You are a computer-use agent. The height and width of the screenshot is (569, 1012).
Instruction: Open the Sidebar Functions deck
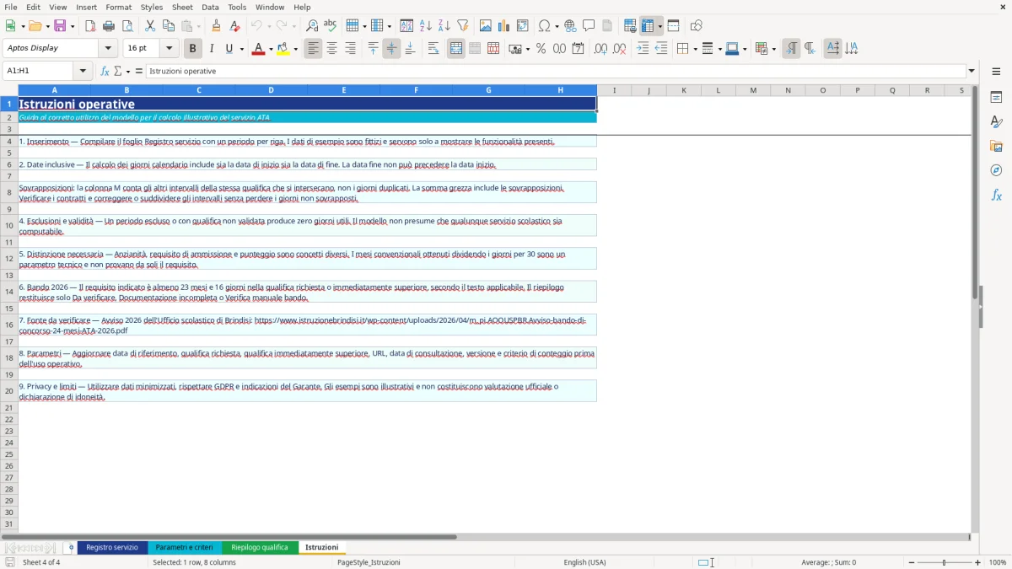point(996,195)
